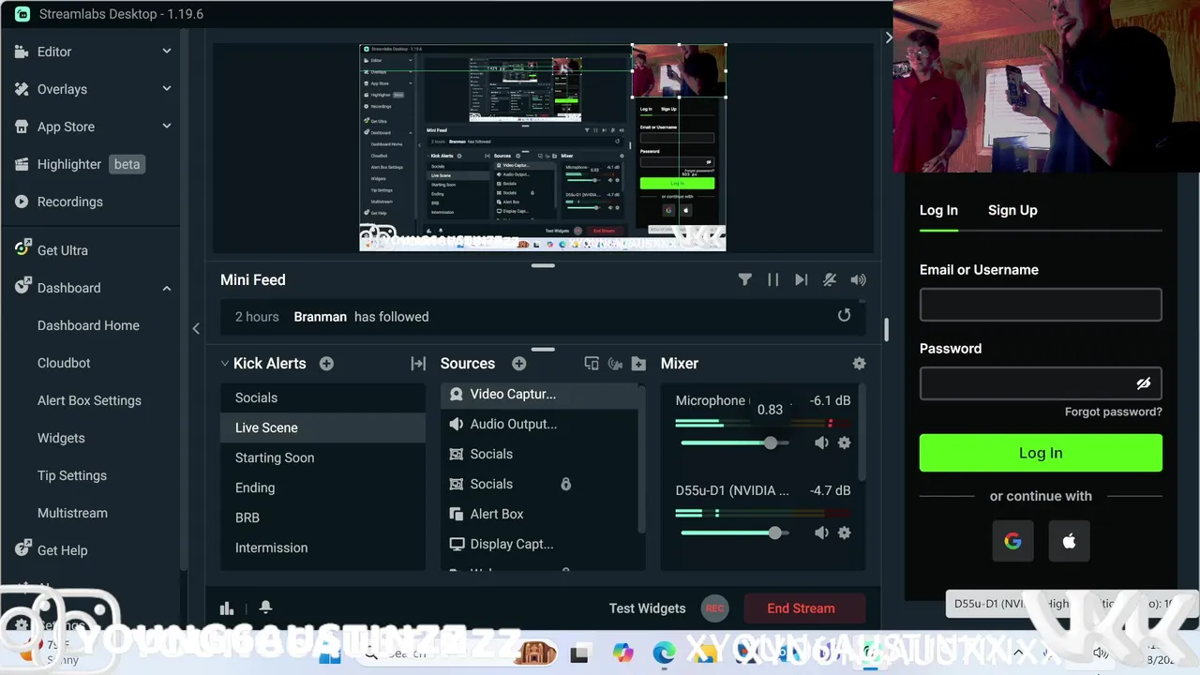Image resolution: width=1200 pixels, height=675 pixels.
Task: Add a new scene with plus icon
Action: [326, 363]
